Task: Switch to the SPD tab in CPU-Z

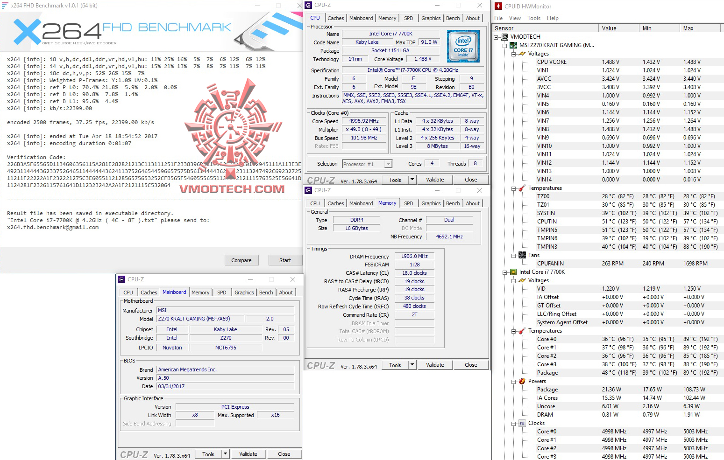Action: (x=409, y=18)
